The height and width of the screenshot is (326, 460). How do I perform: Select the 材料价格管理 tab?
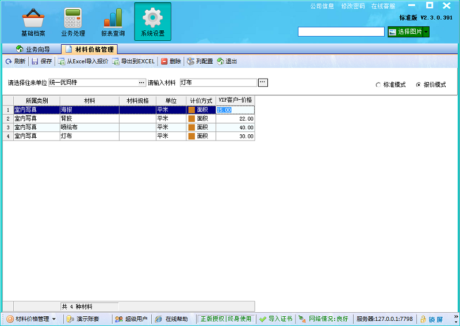[x=90, y=49]
